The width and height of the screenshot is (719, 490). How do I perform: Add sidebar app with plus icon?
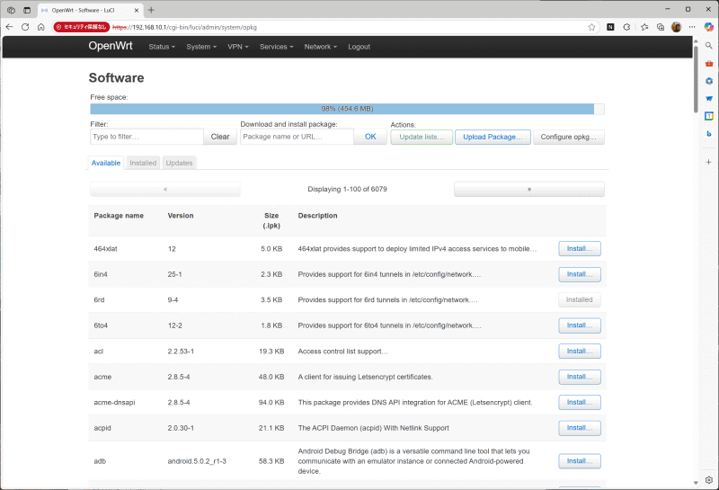709,162
